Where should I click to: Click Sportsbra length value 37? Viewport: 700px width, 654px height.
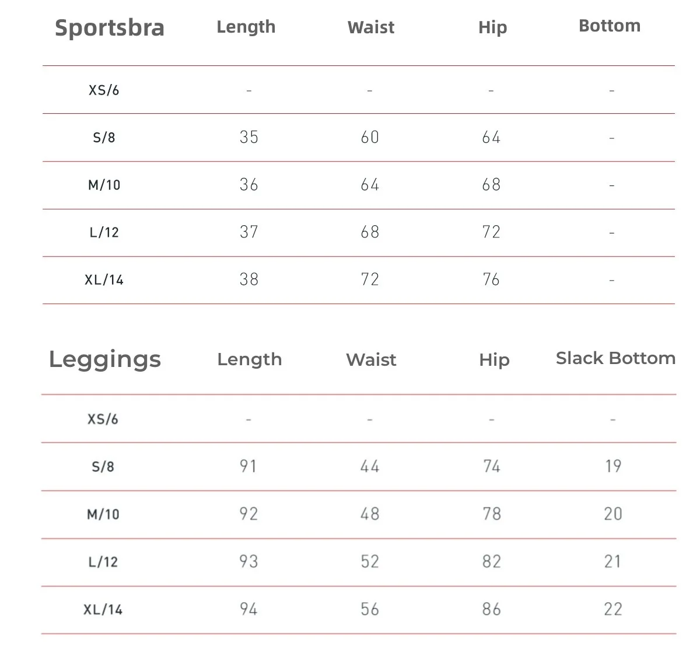click(249, 232)
